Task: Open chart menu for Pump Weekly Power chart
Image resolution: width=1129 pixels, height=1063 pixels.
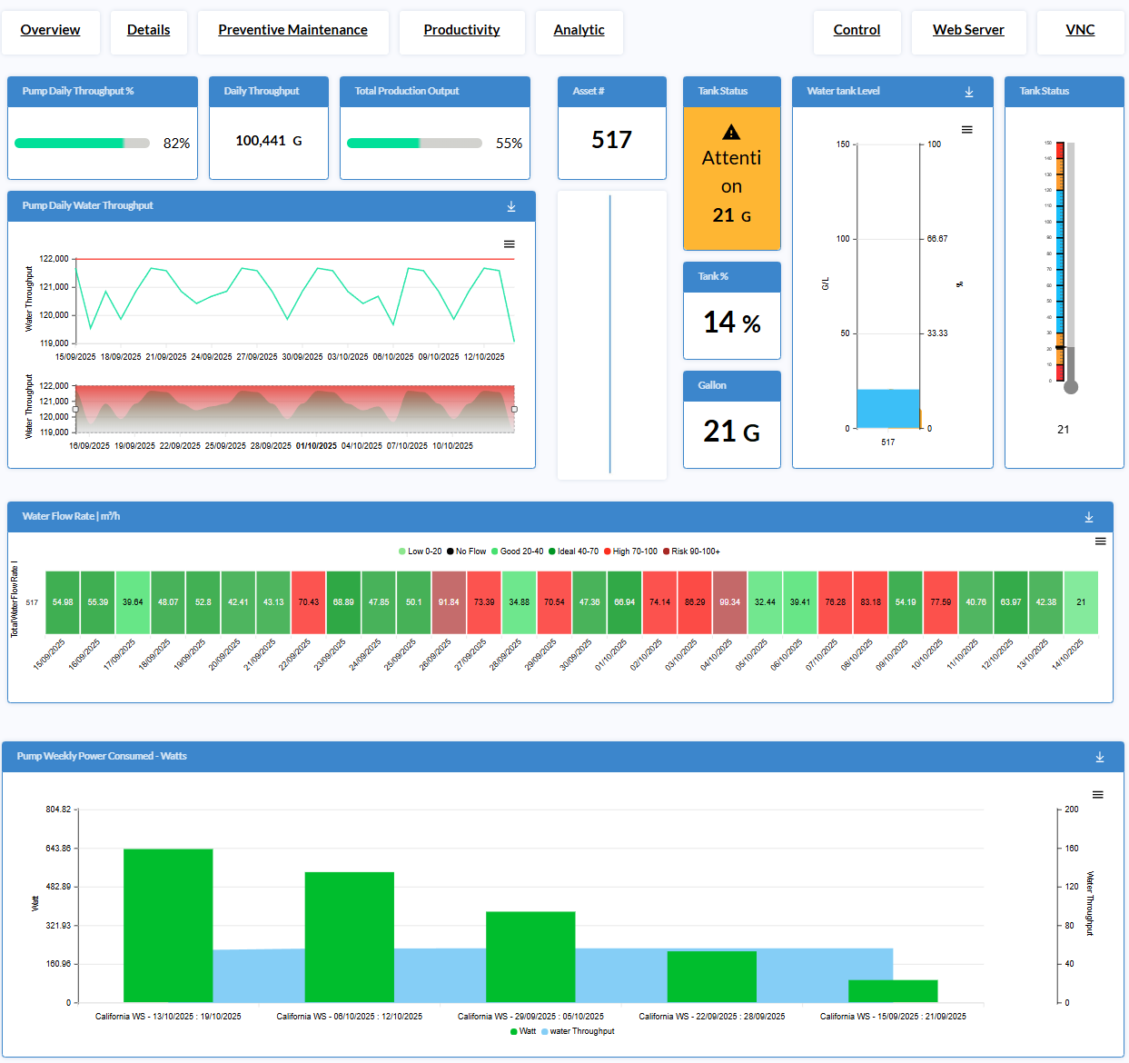Action: tap(1097, 795)
